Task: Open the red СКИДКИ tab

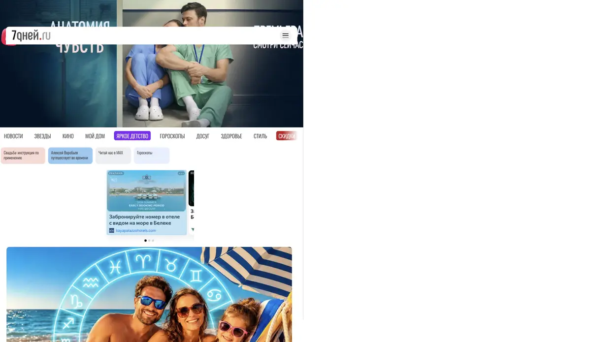Action: (x=287, y=136)
